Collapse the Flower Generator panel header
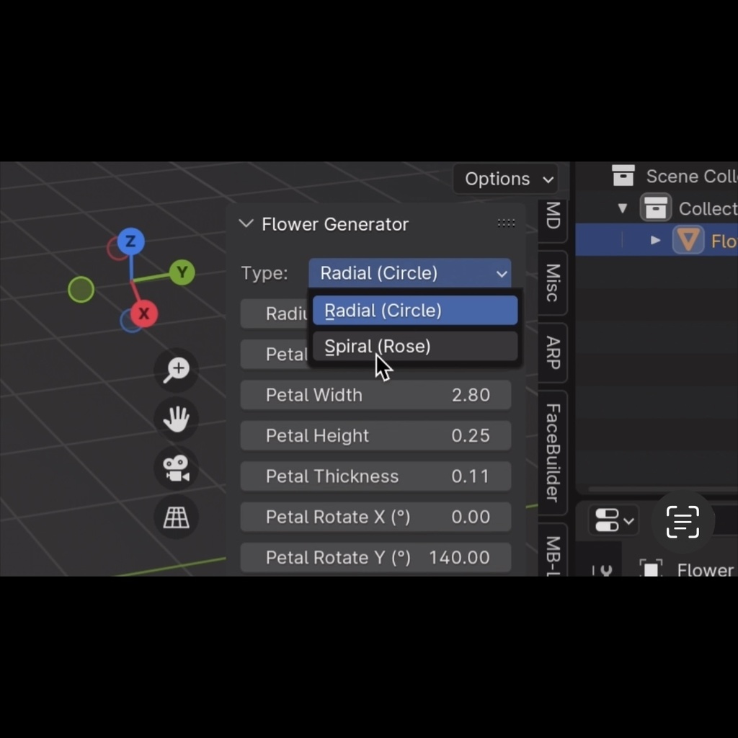 [246, 224]
